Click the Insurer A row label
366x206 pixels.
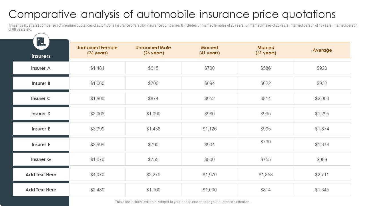pos(41,68)
